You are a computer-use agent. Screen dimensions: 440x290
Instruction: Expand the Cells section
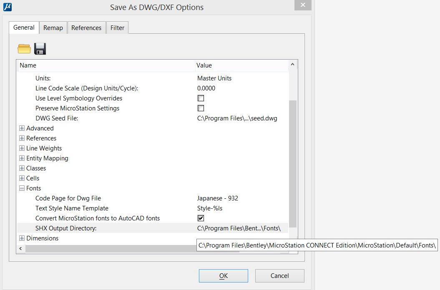[x=22, y=178]
